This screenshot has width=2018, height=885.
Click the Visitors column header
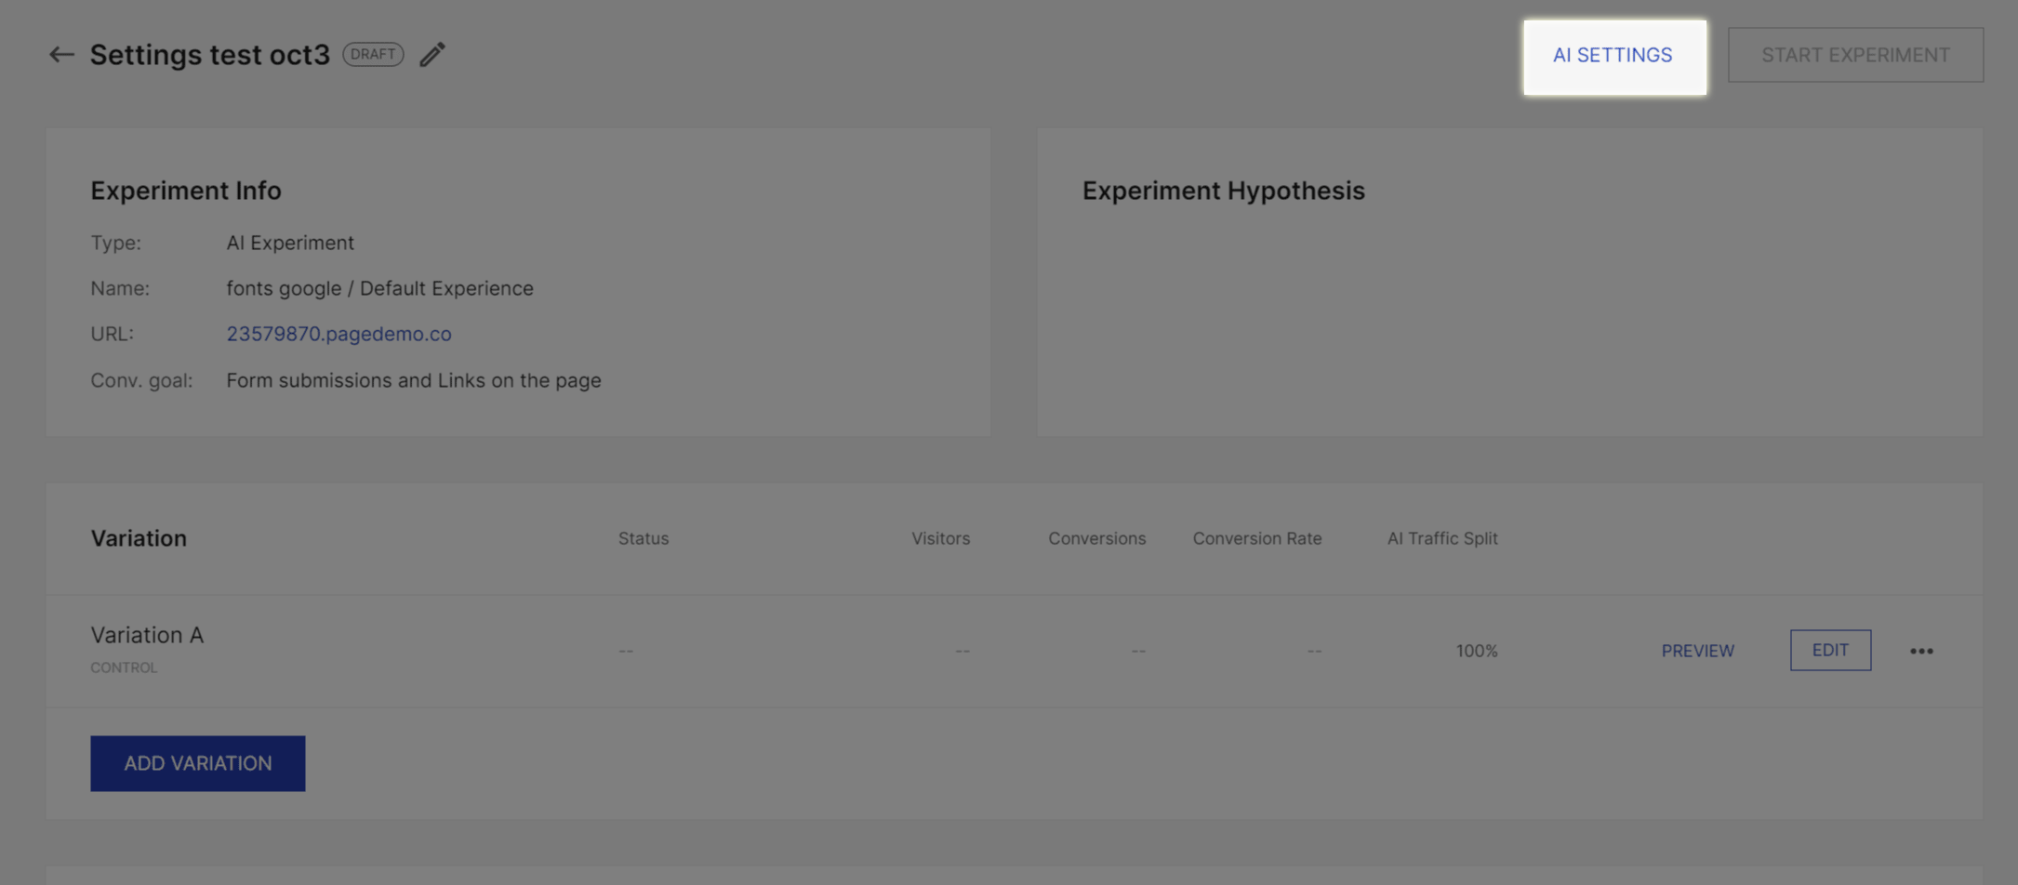pos(940,538)
